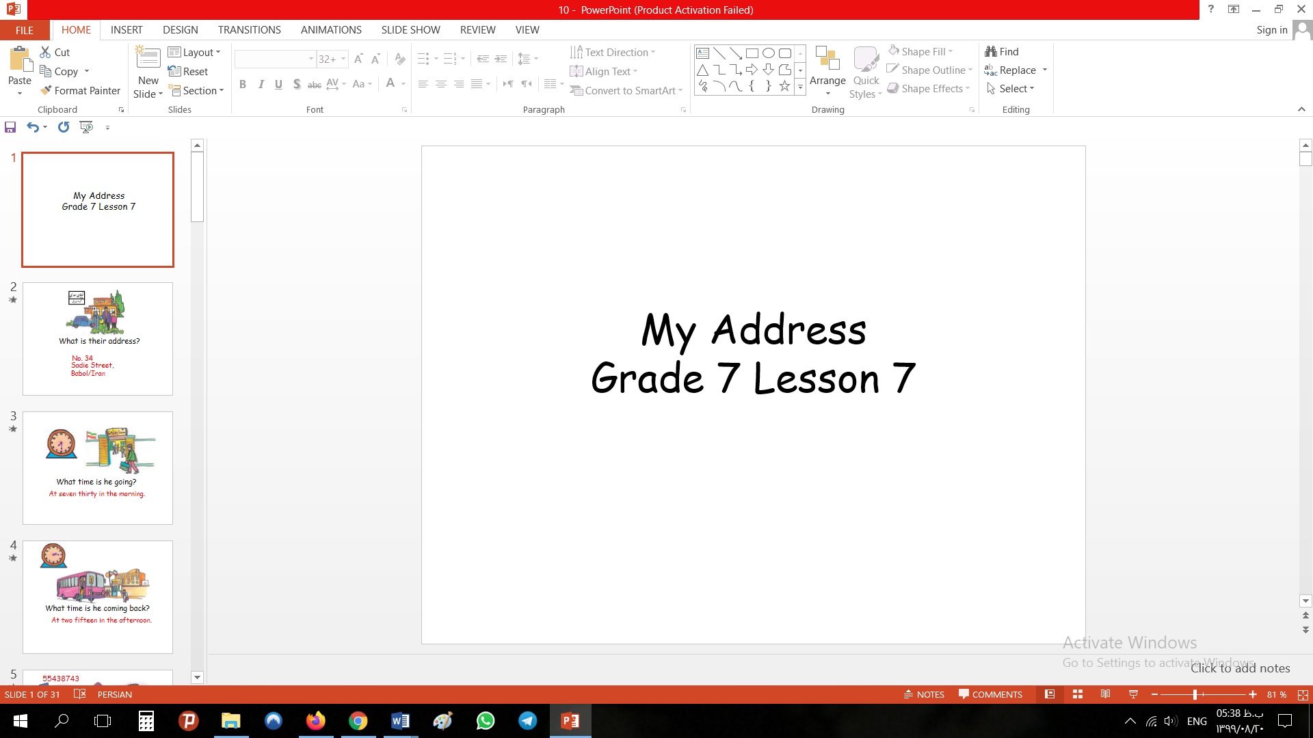Click the Format Painter brush icon
This screenshot has height=738, width=1313.
click(46, 90)
